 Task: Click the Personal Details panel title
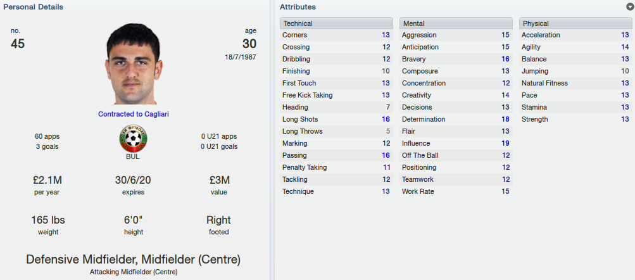[33, 7]
